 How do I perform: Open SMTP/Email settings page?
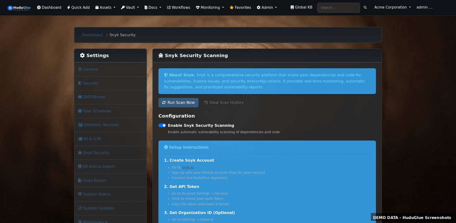110,97
